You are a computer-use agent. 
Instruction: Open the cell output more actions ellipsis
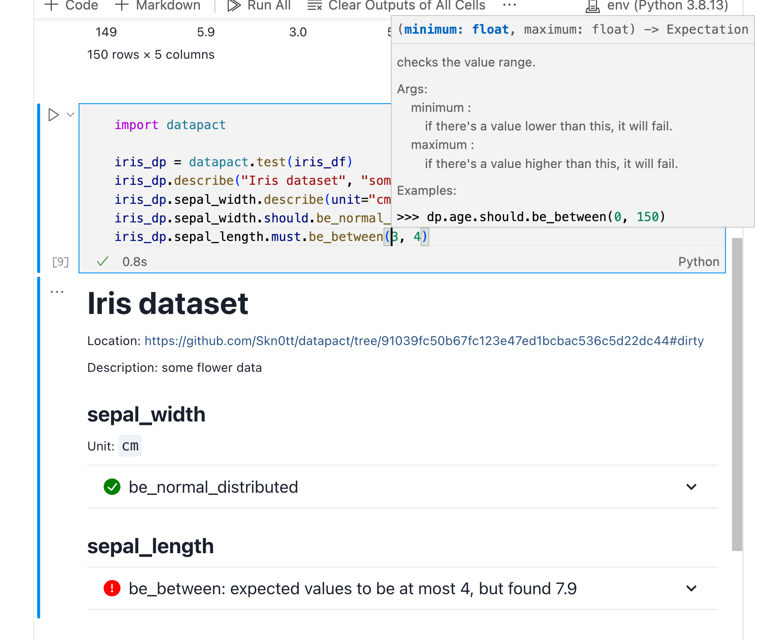pos(57,292)
